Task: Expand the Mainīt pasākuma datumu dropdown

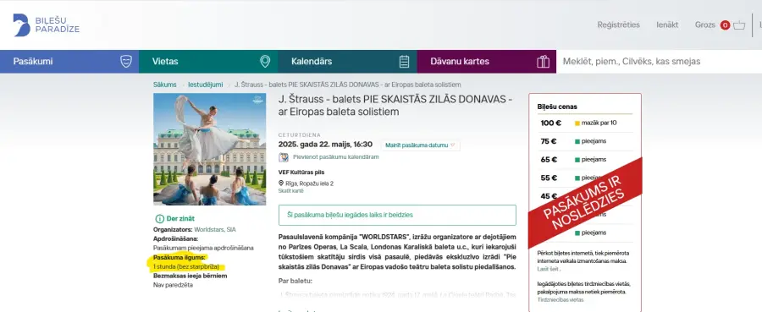Action: click(420, 145)
